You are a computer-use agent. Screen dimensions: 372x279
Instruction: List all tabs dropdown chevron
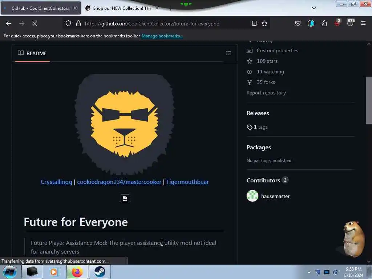pyautogui.click(x=314, y=8)
